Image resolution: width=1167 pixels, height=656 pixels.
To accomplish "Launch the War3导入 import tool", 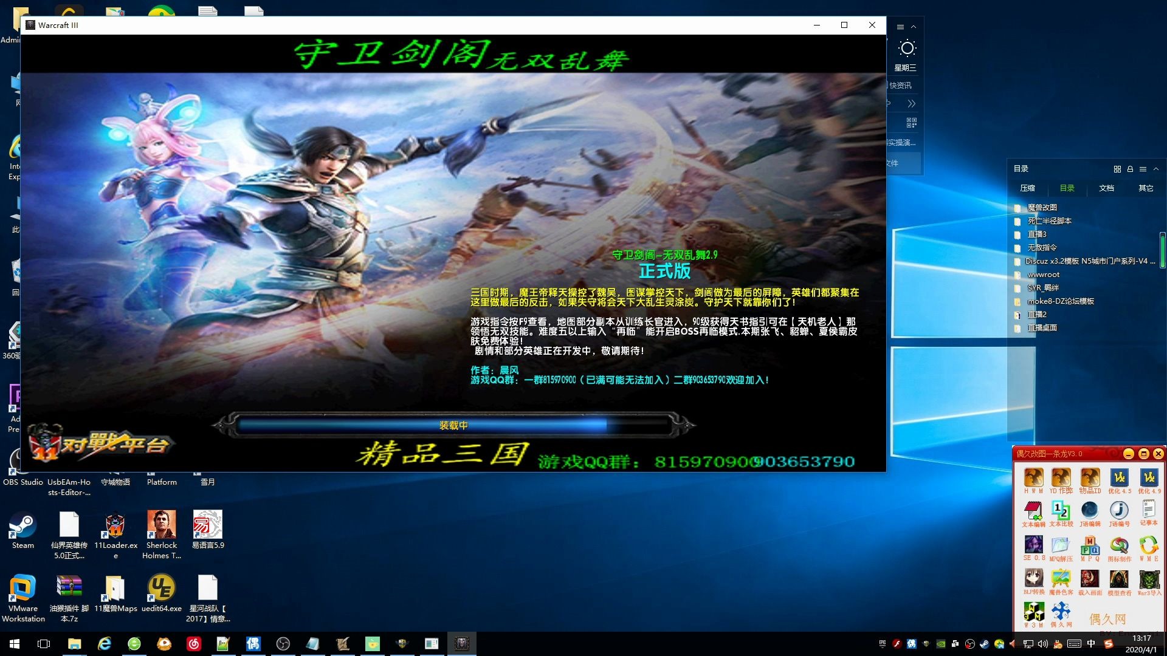I will pyautogui.click(x=1149, y=583).
